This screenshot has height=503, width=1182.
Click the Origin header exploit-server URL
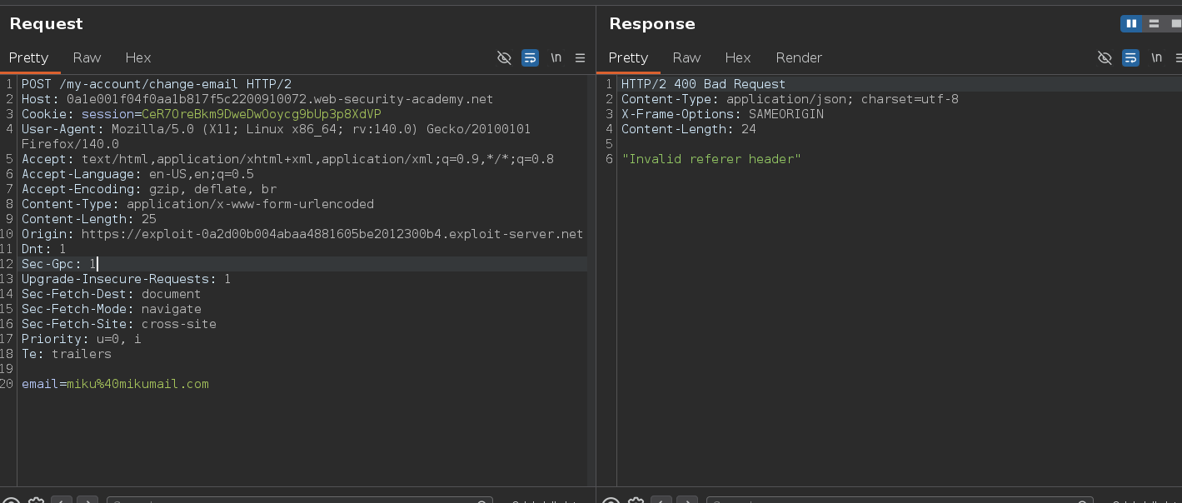[x=332, y=234]
